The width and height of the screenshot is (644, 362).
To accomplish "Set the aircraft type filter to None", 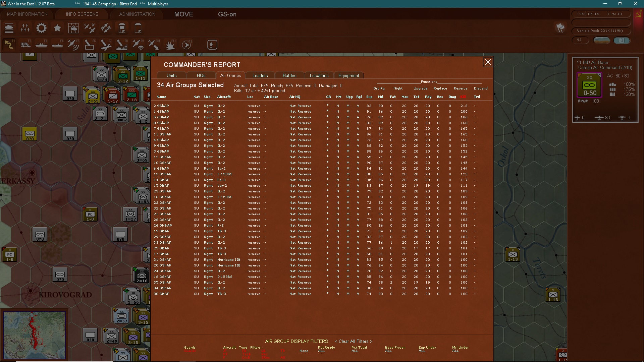I will click(x=304, y=351).
